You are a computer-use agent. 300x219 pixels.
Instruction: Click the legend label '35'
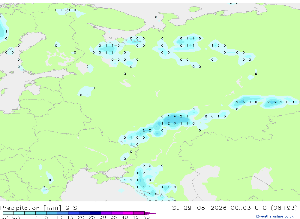click(114, 217)
